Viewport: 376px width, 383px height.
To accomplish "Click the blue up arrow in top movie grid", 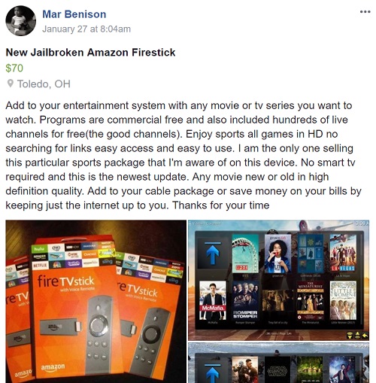I will tap(213, 253).
